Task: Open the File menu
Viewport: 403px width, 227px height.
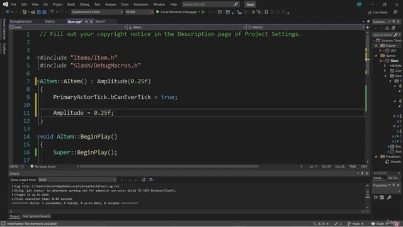Action: point(14,4)
